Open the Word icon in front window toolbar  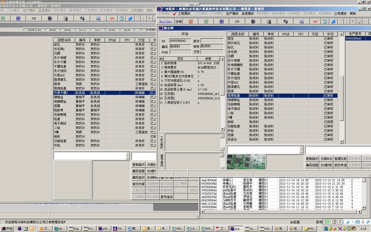pyautogui.click(x=222, y=22)
